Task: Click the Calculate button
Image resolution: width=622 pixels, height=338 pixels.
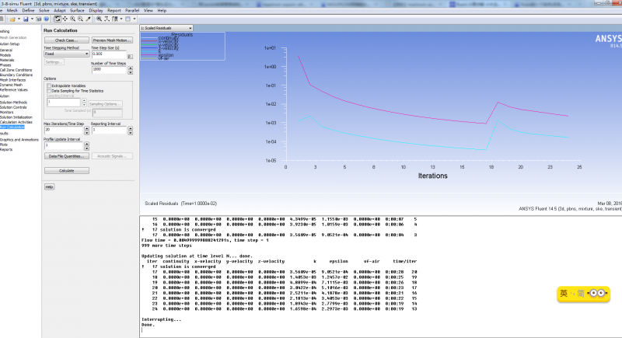Action: click(66, 170)
